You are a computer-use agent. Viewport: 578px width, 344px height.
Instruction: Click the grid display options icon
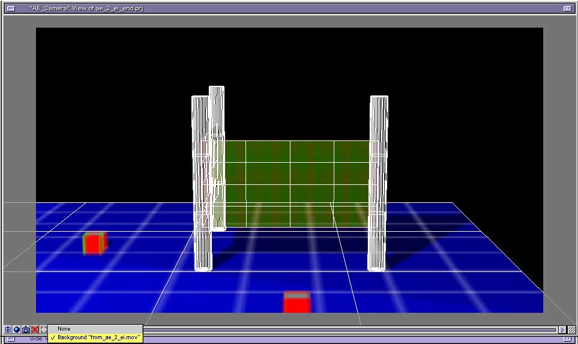pyautogui.click(x=8, y=330)
